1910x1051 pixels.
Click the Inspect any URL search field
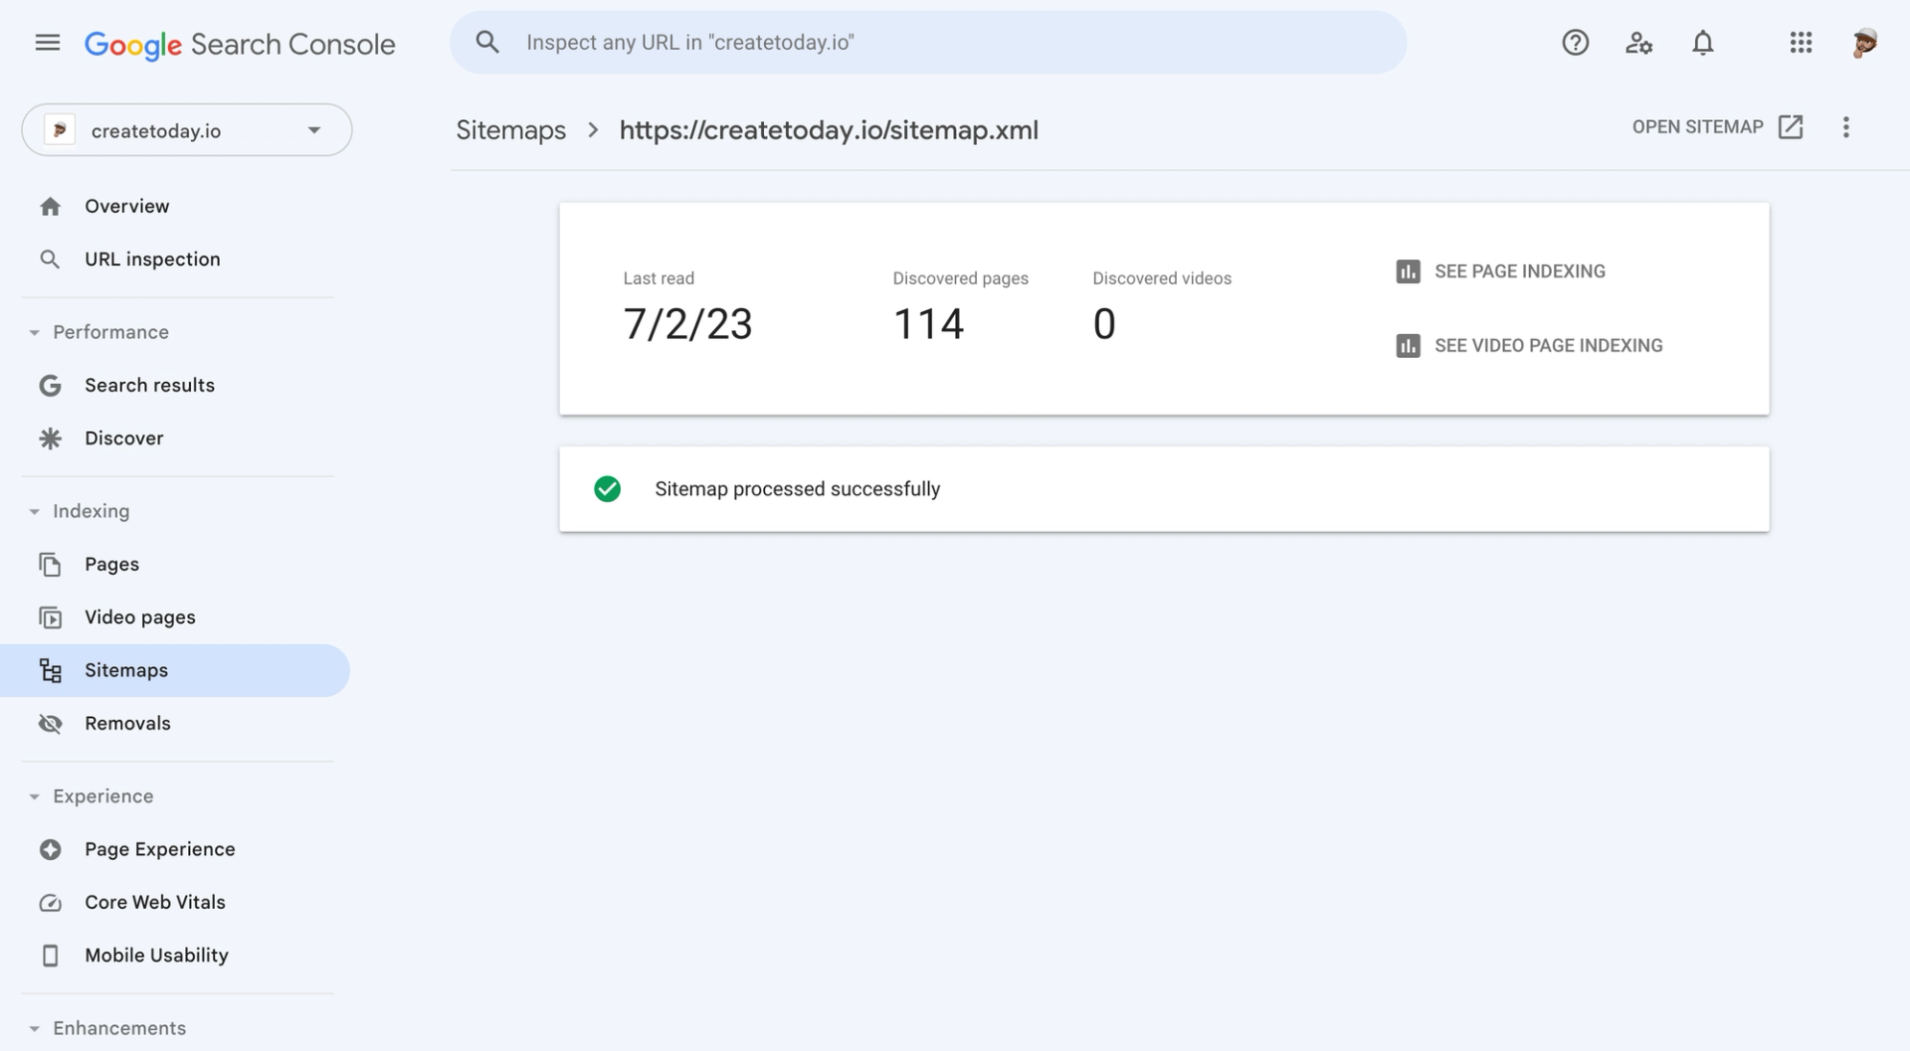pyautogui.click(x=927, y=43)
